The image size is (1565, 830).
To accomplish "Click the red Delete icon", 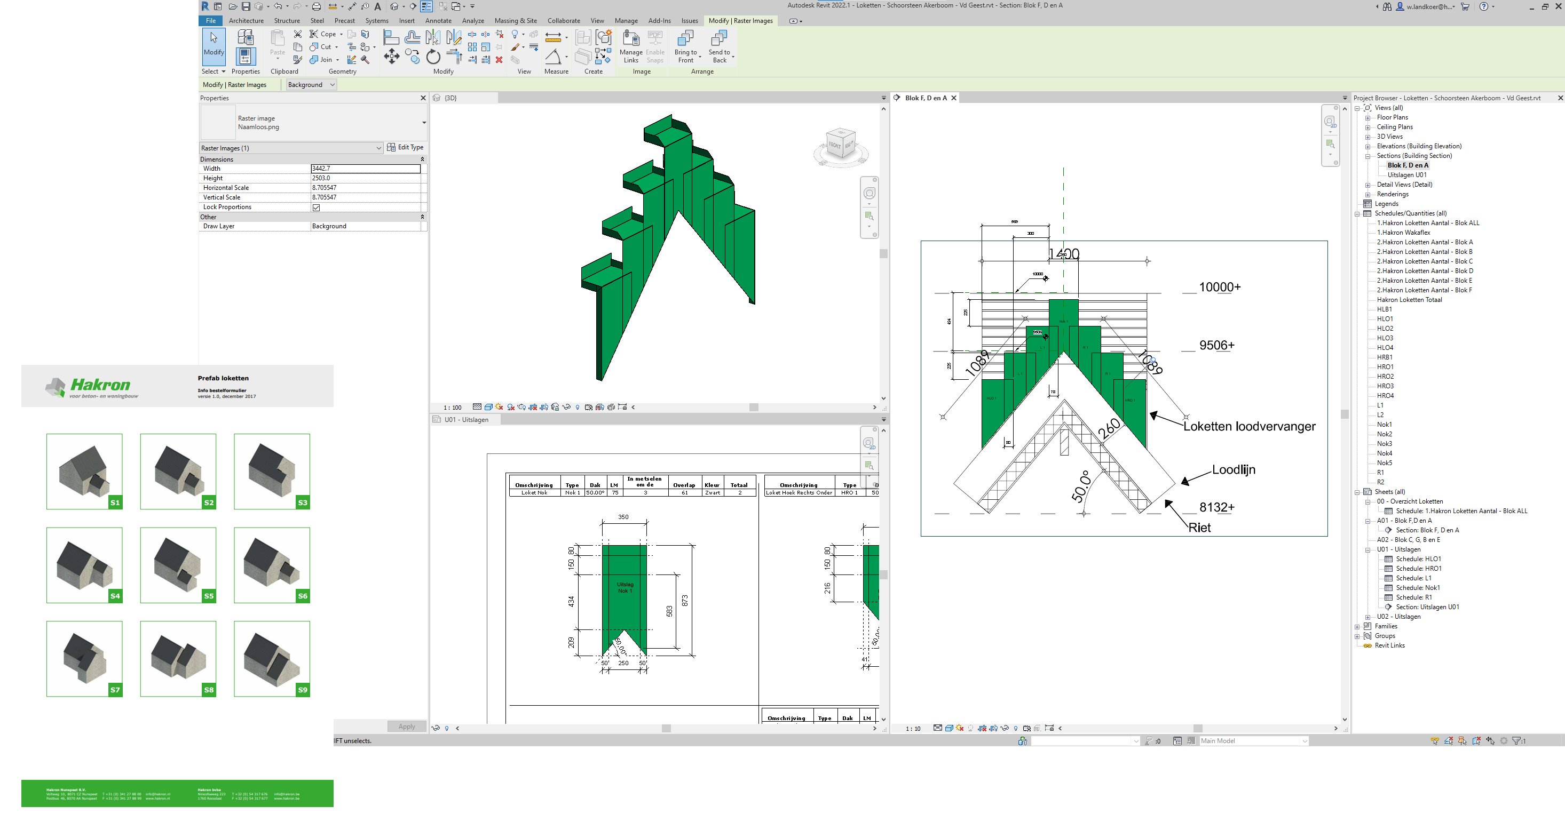I will click(499, 60).
